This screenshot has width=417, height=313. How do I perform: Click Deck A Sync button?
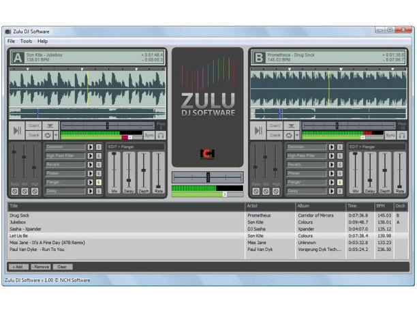(149, 136)
